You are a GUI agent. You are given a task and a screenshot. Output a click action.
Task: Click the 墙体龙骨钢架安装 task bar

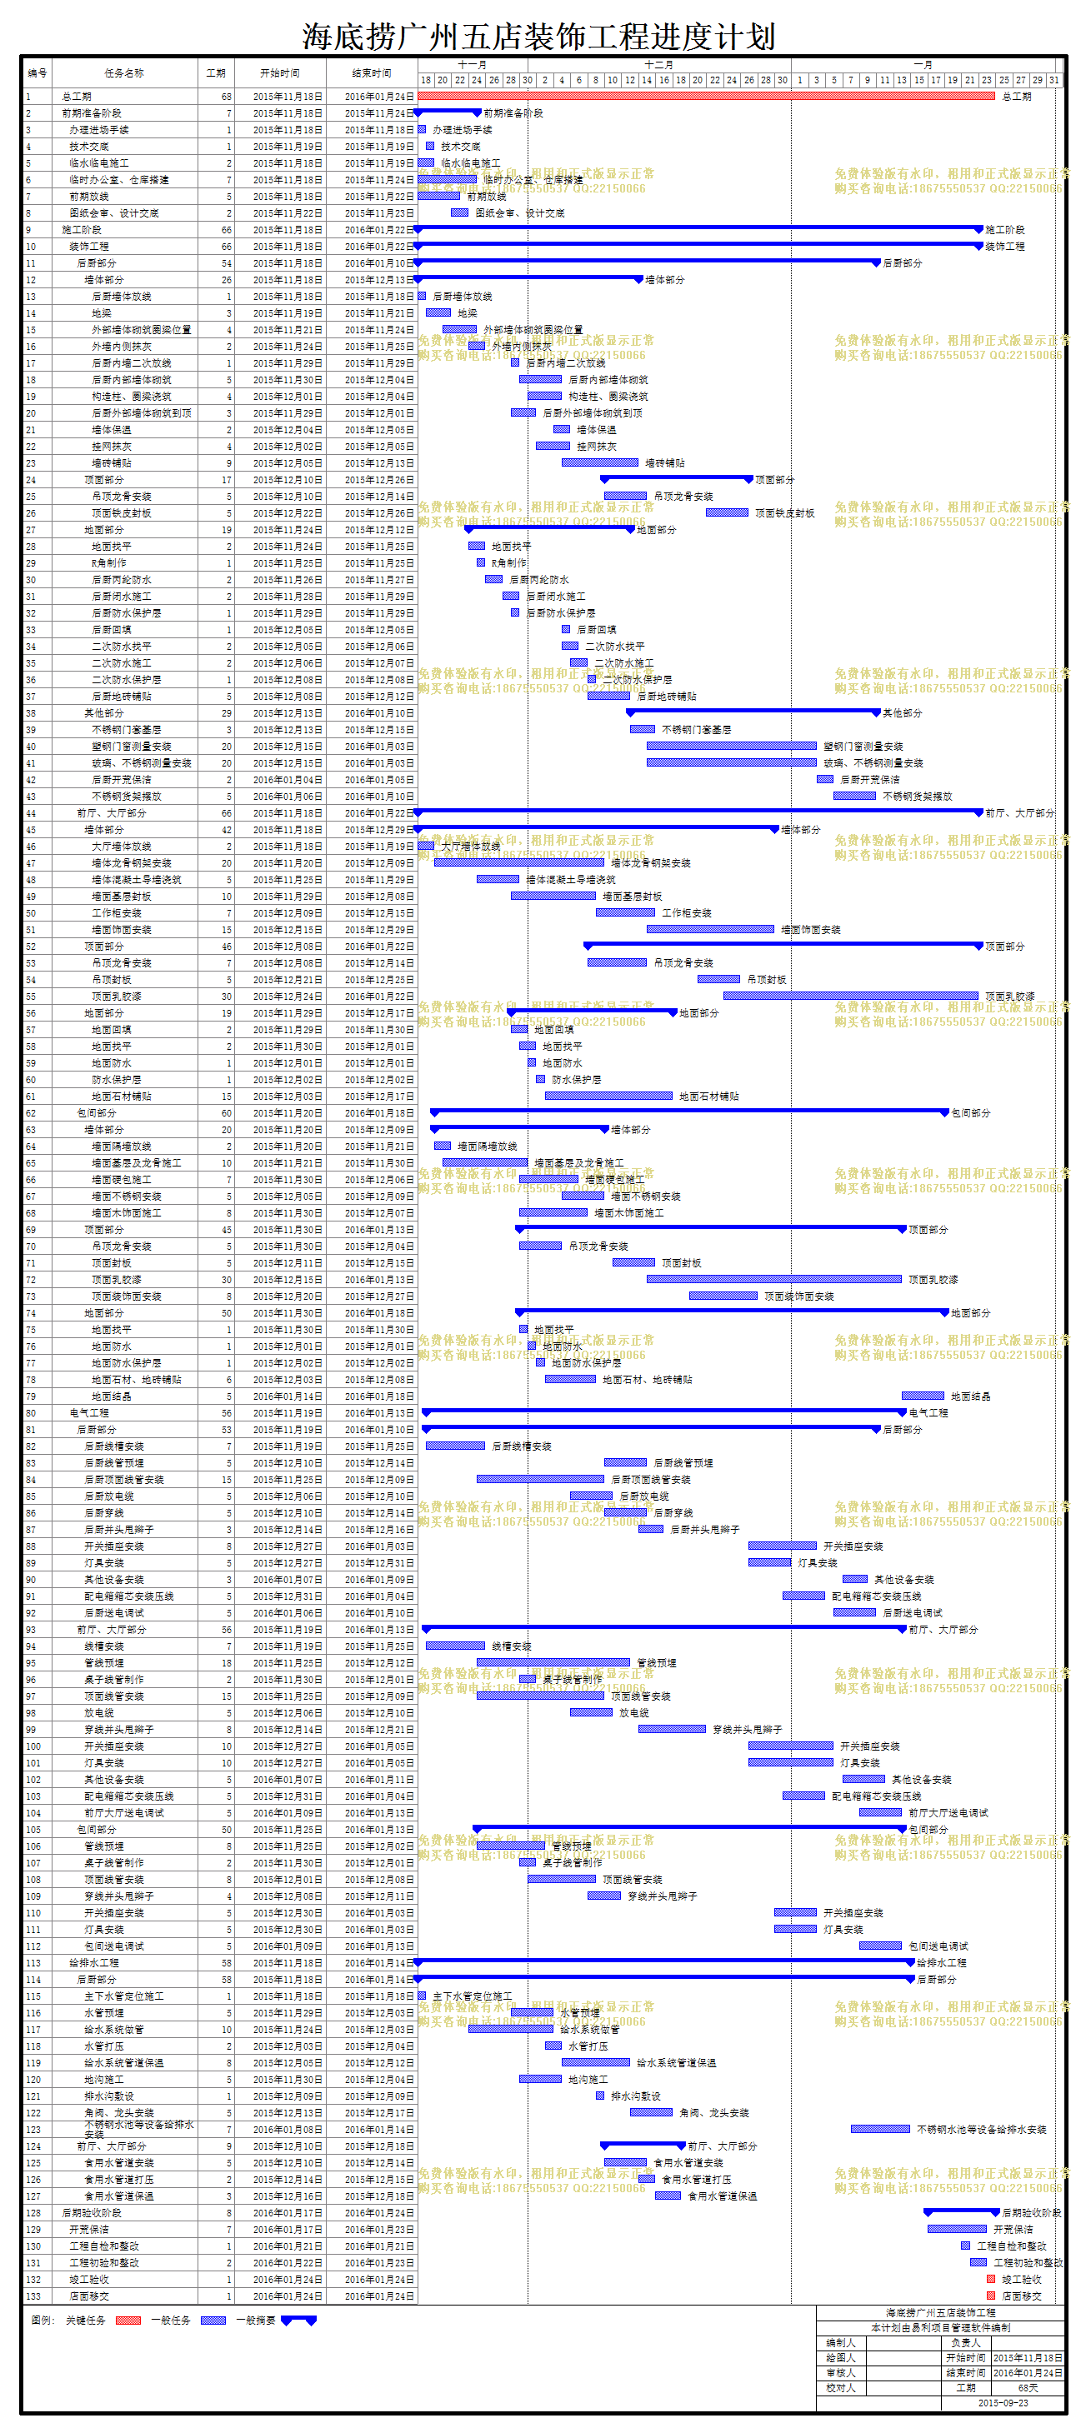[519, 863]
